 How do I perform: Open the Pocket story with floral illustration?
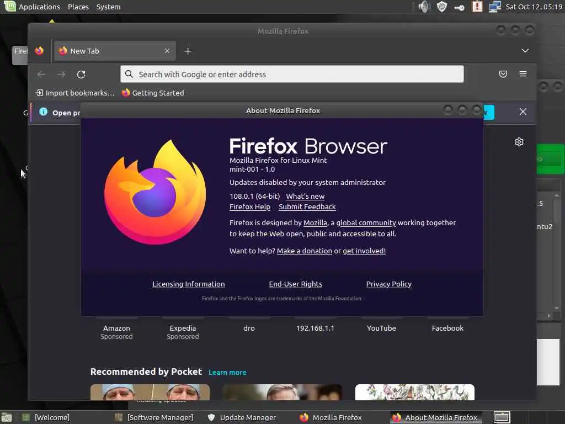coord(415,393)
